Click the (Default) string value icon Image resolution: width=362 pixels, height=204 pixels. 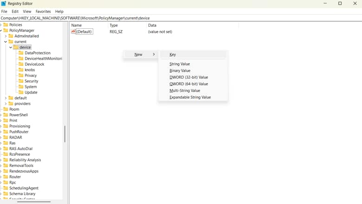pyautogui.click(x=73, y=32)
